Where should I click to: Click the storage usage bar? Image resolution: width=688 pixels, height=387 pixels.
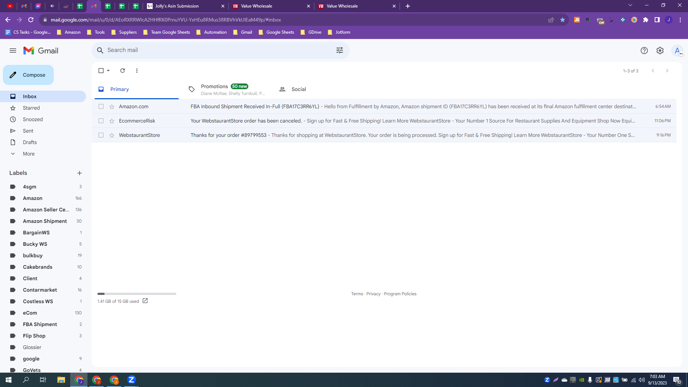[137, 294]
